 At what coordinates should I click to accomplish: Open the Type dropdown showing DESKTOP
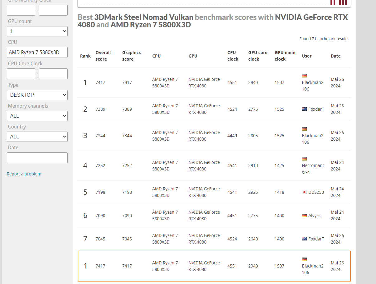pyautogui.click(x=37, y=95)
